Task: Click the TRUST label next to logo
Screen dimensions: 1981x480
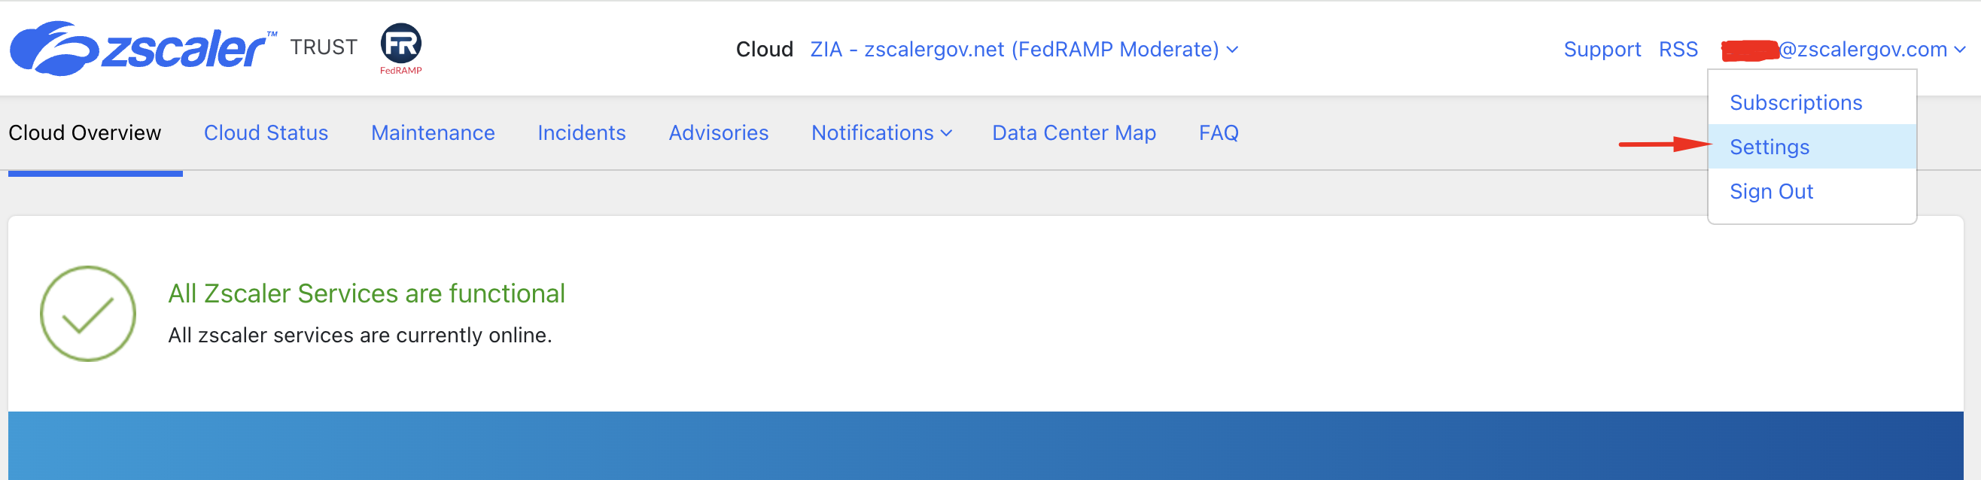Action: (x=323, y=46)
